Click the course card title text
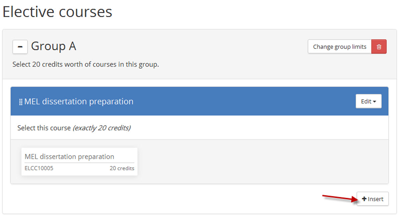This screenshot has width=401, height=215. 70,156
